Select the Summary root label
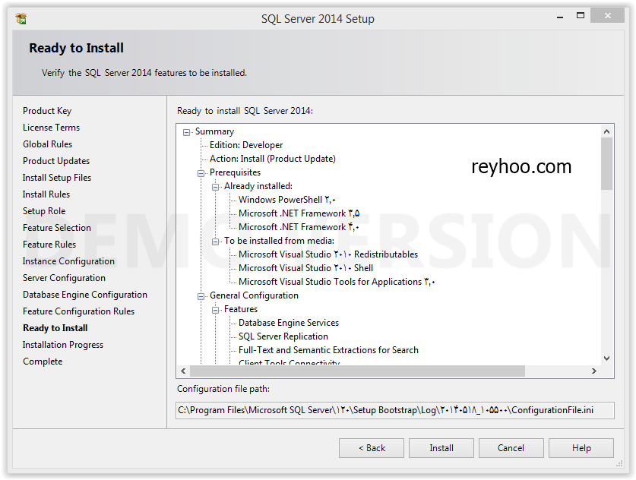This screenshot has height=480, width=636. coord(214,131)
